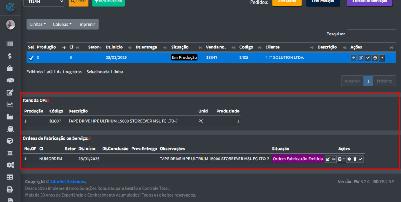
Task: Click the arrow icon in production row actions
Action: tap(354, 58)
